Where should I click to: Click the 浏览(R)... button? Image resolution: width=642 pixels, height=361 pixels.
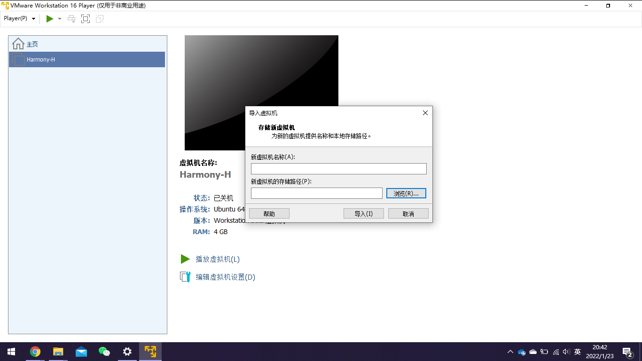tap(406, 193)
